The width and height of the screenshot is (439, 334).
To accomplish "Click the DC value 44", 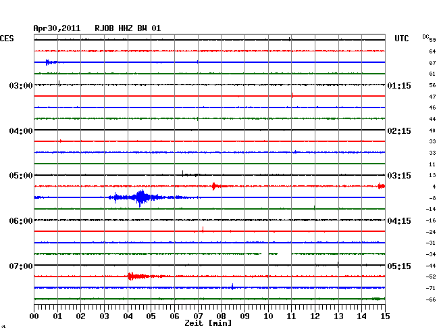I will (x=432, y=119).
